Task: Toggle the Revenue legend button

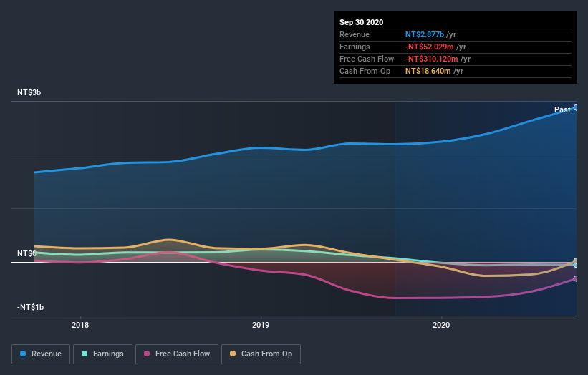Action: point(41,354)
